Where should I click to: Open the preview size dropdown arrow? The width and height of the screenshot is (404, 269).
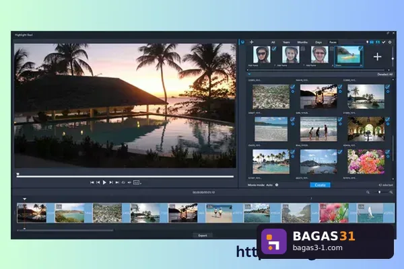(141, 184)
